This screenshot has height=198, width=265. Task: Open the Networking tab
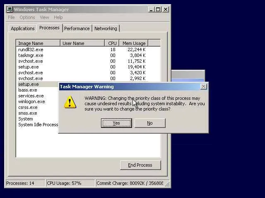pyautogui.click(x=106, y=28)
